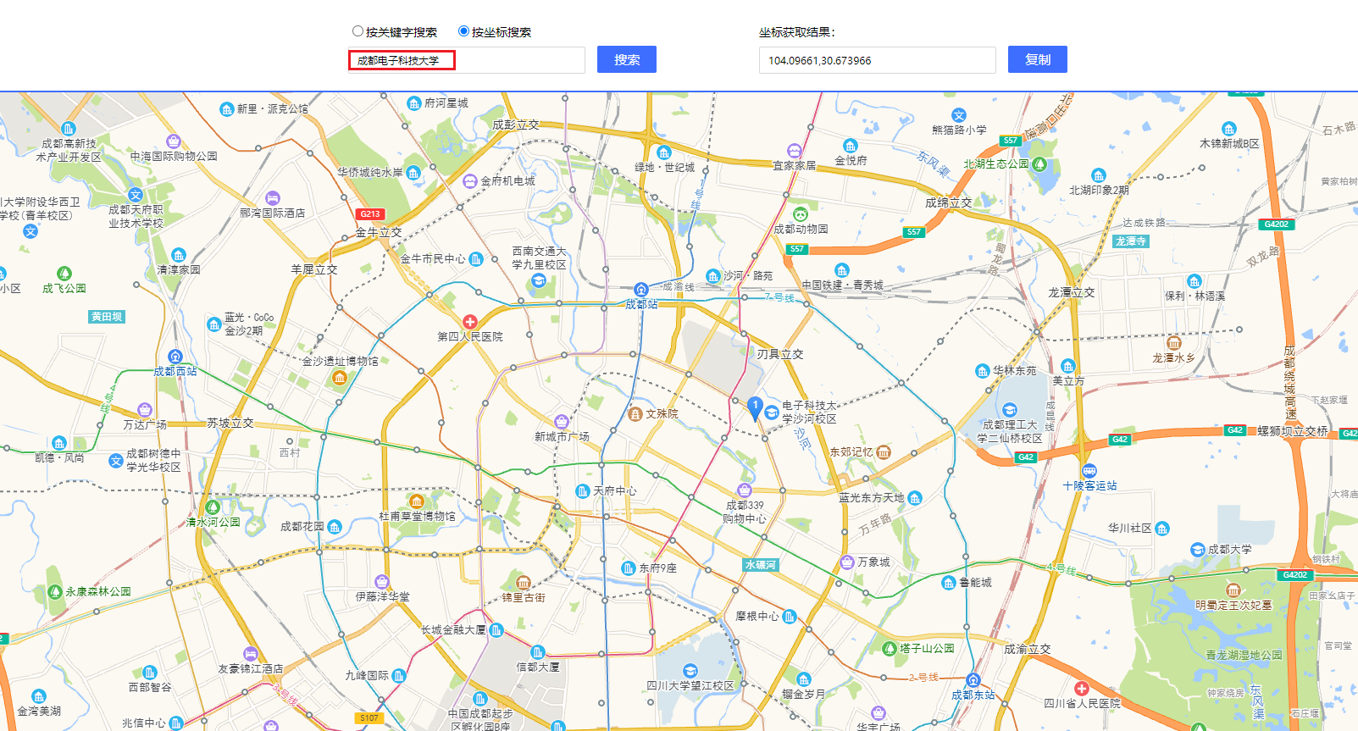Click the 十陵客运站 bus station icon
This screenshot has height=731, width=1358.
tap(1089, 471)
